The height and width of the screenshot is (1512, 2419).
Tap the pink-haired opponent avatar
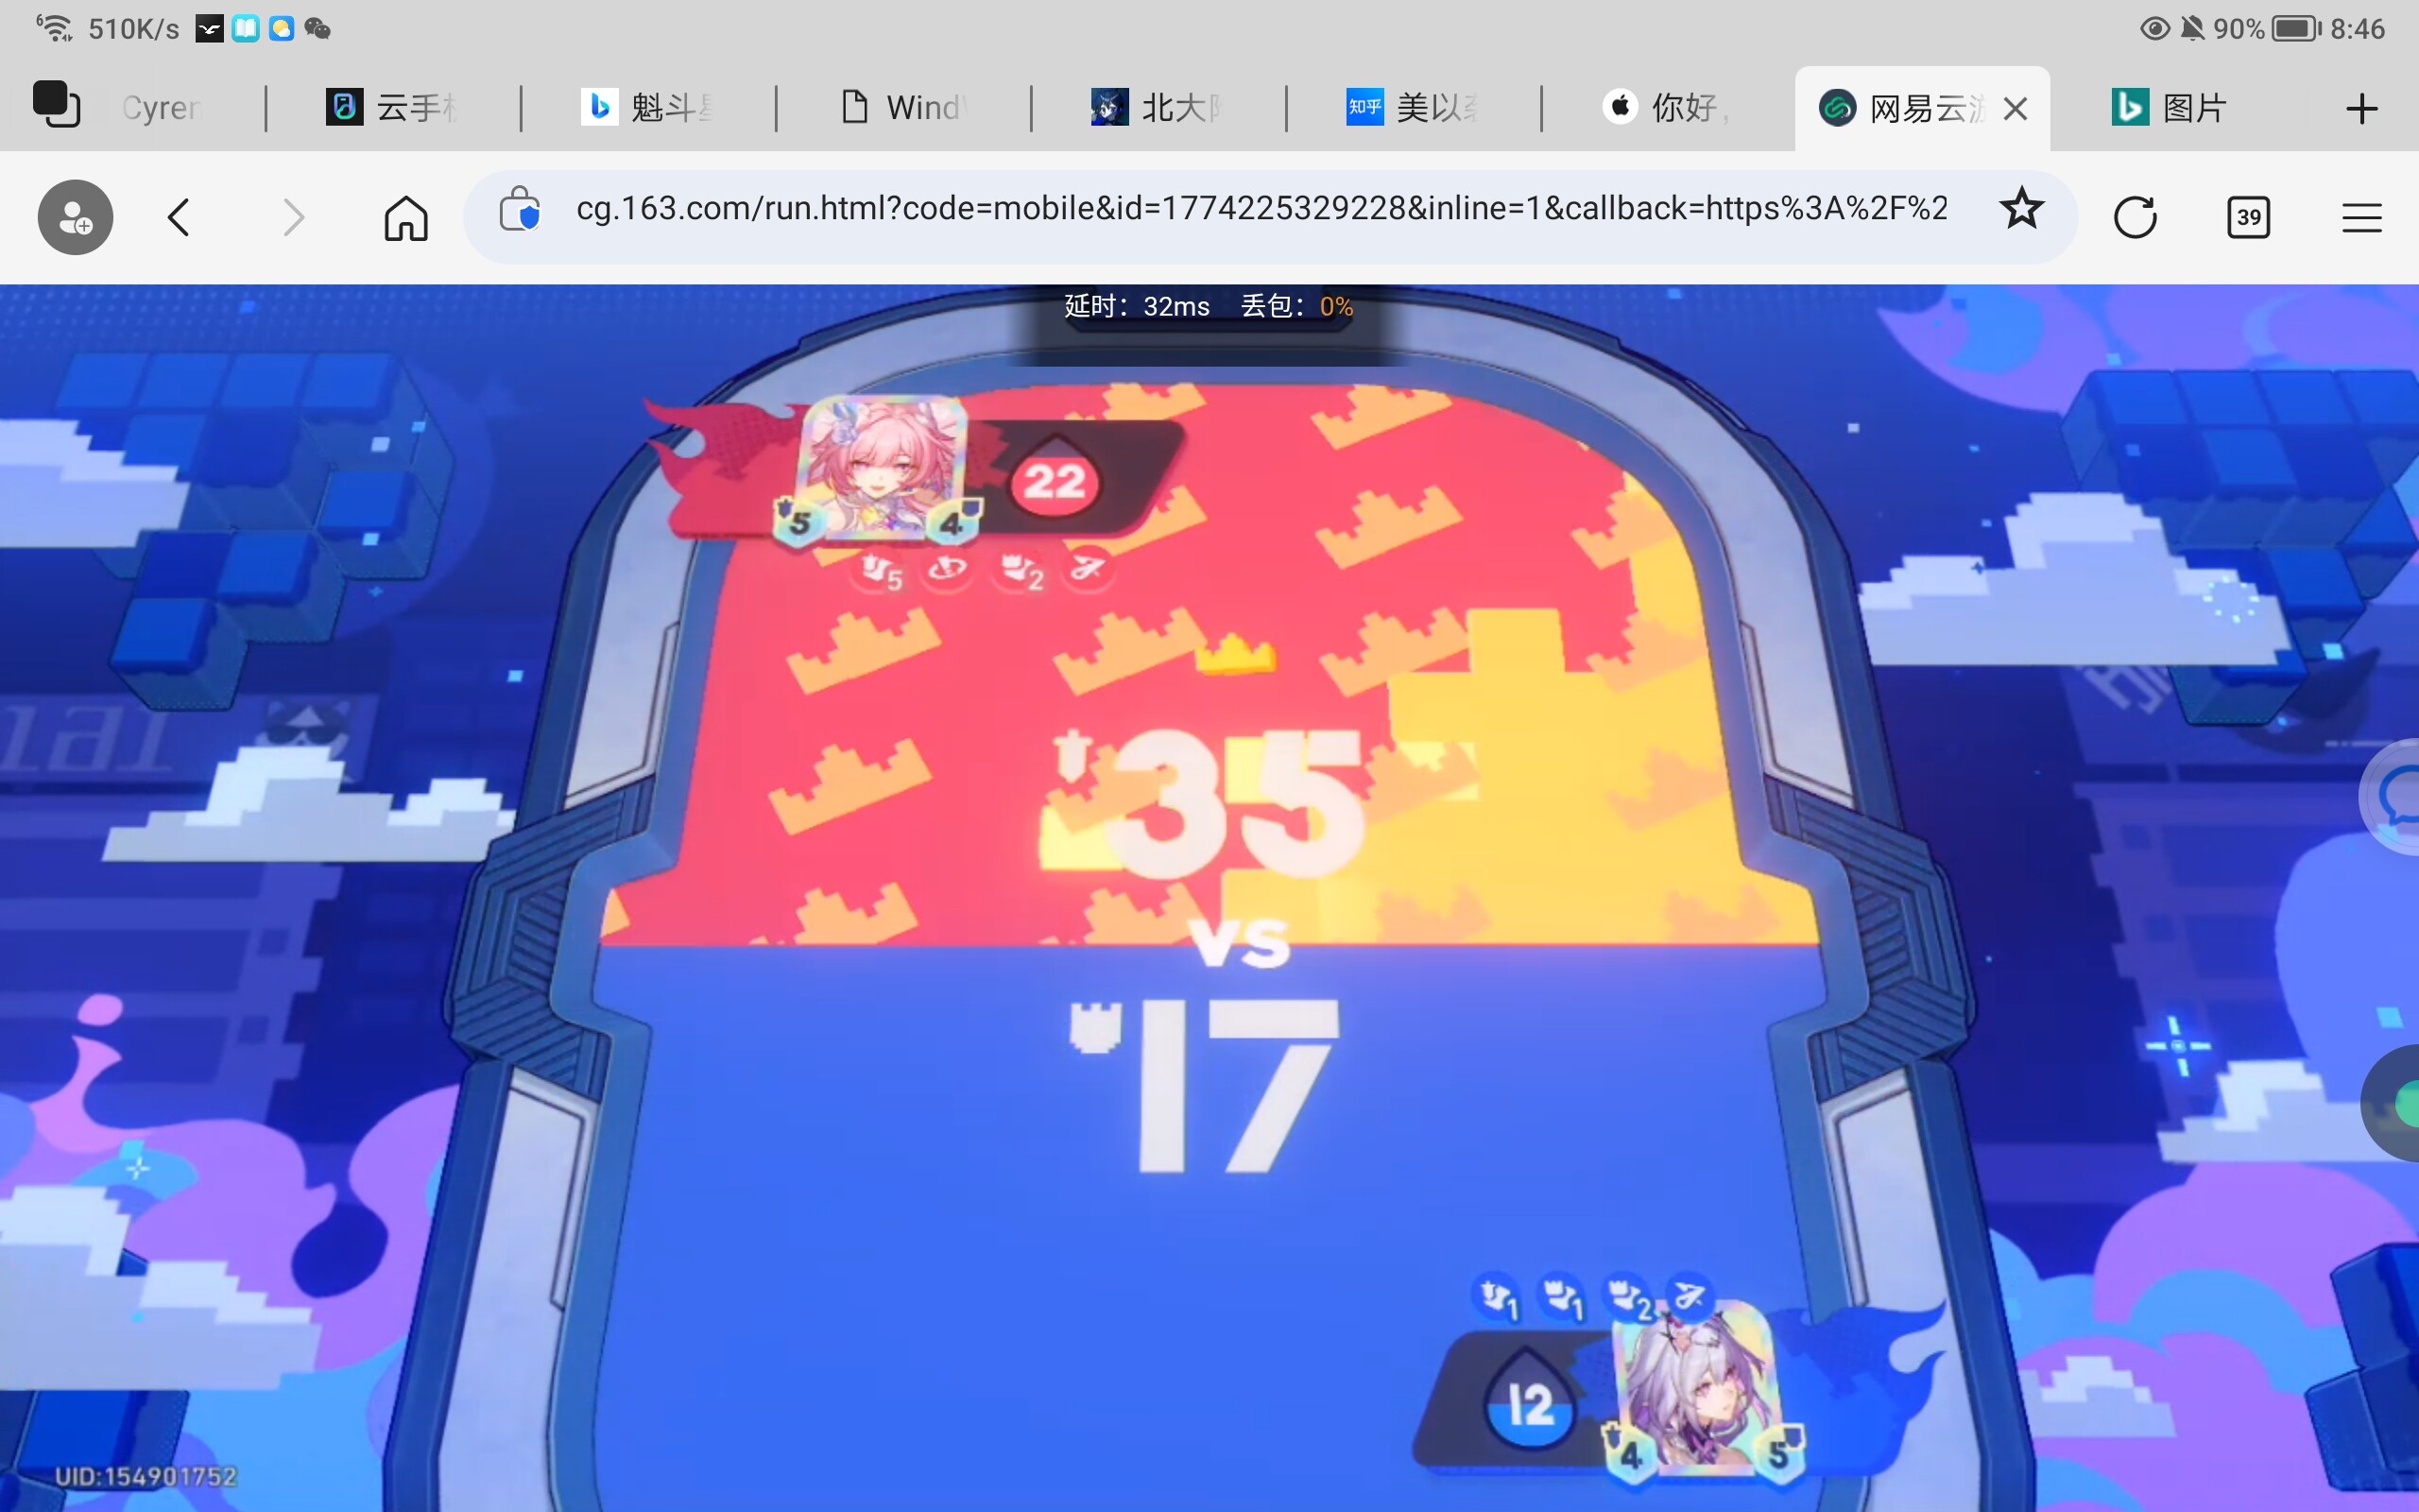[x=884, y=465]
